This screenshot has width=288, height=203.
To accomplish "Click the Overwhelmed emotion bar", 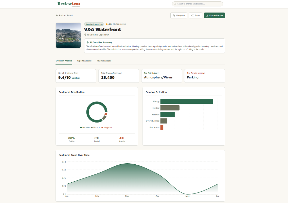I will (164, 121).
